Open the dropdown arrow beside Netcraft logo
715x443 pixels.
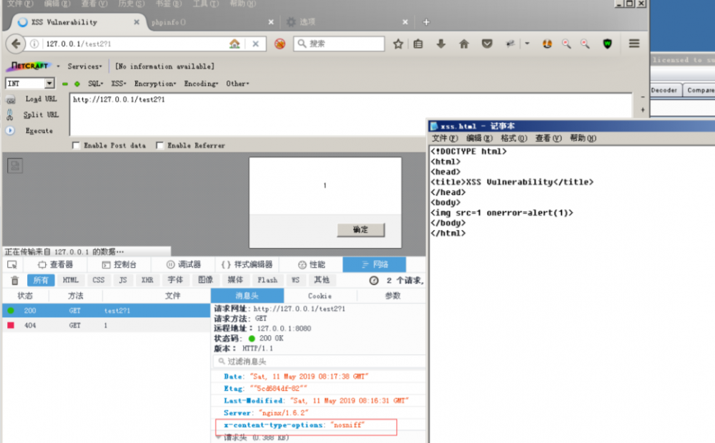pyautogui.click(x=59, y=66)
